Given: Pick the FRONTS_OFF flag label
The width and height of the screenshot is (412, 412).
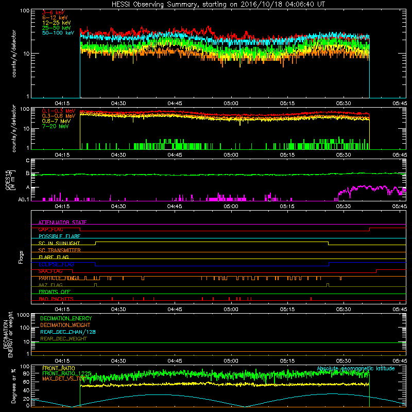Looking at the screenshot, I should [x=55, y=291].
